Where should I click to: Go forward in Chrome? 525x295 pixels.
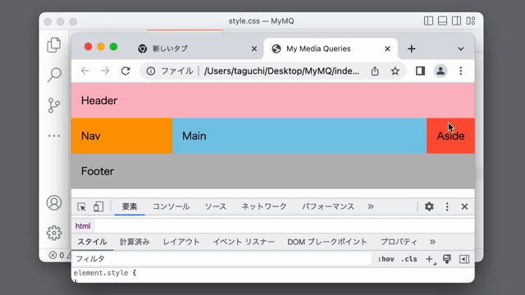click(x=105, y=71)
